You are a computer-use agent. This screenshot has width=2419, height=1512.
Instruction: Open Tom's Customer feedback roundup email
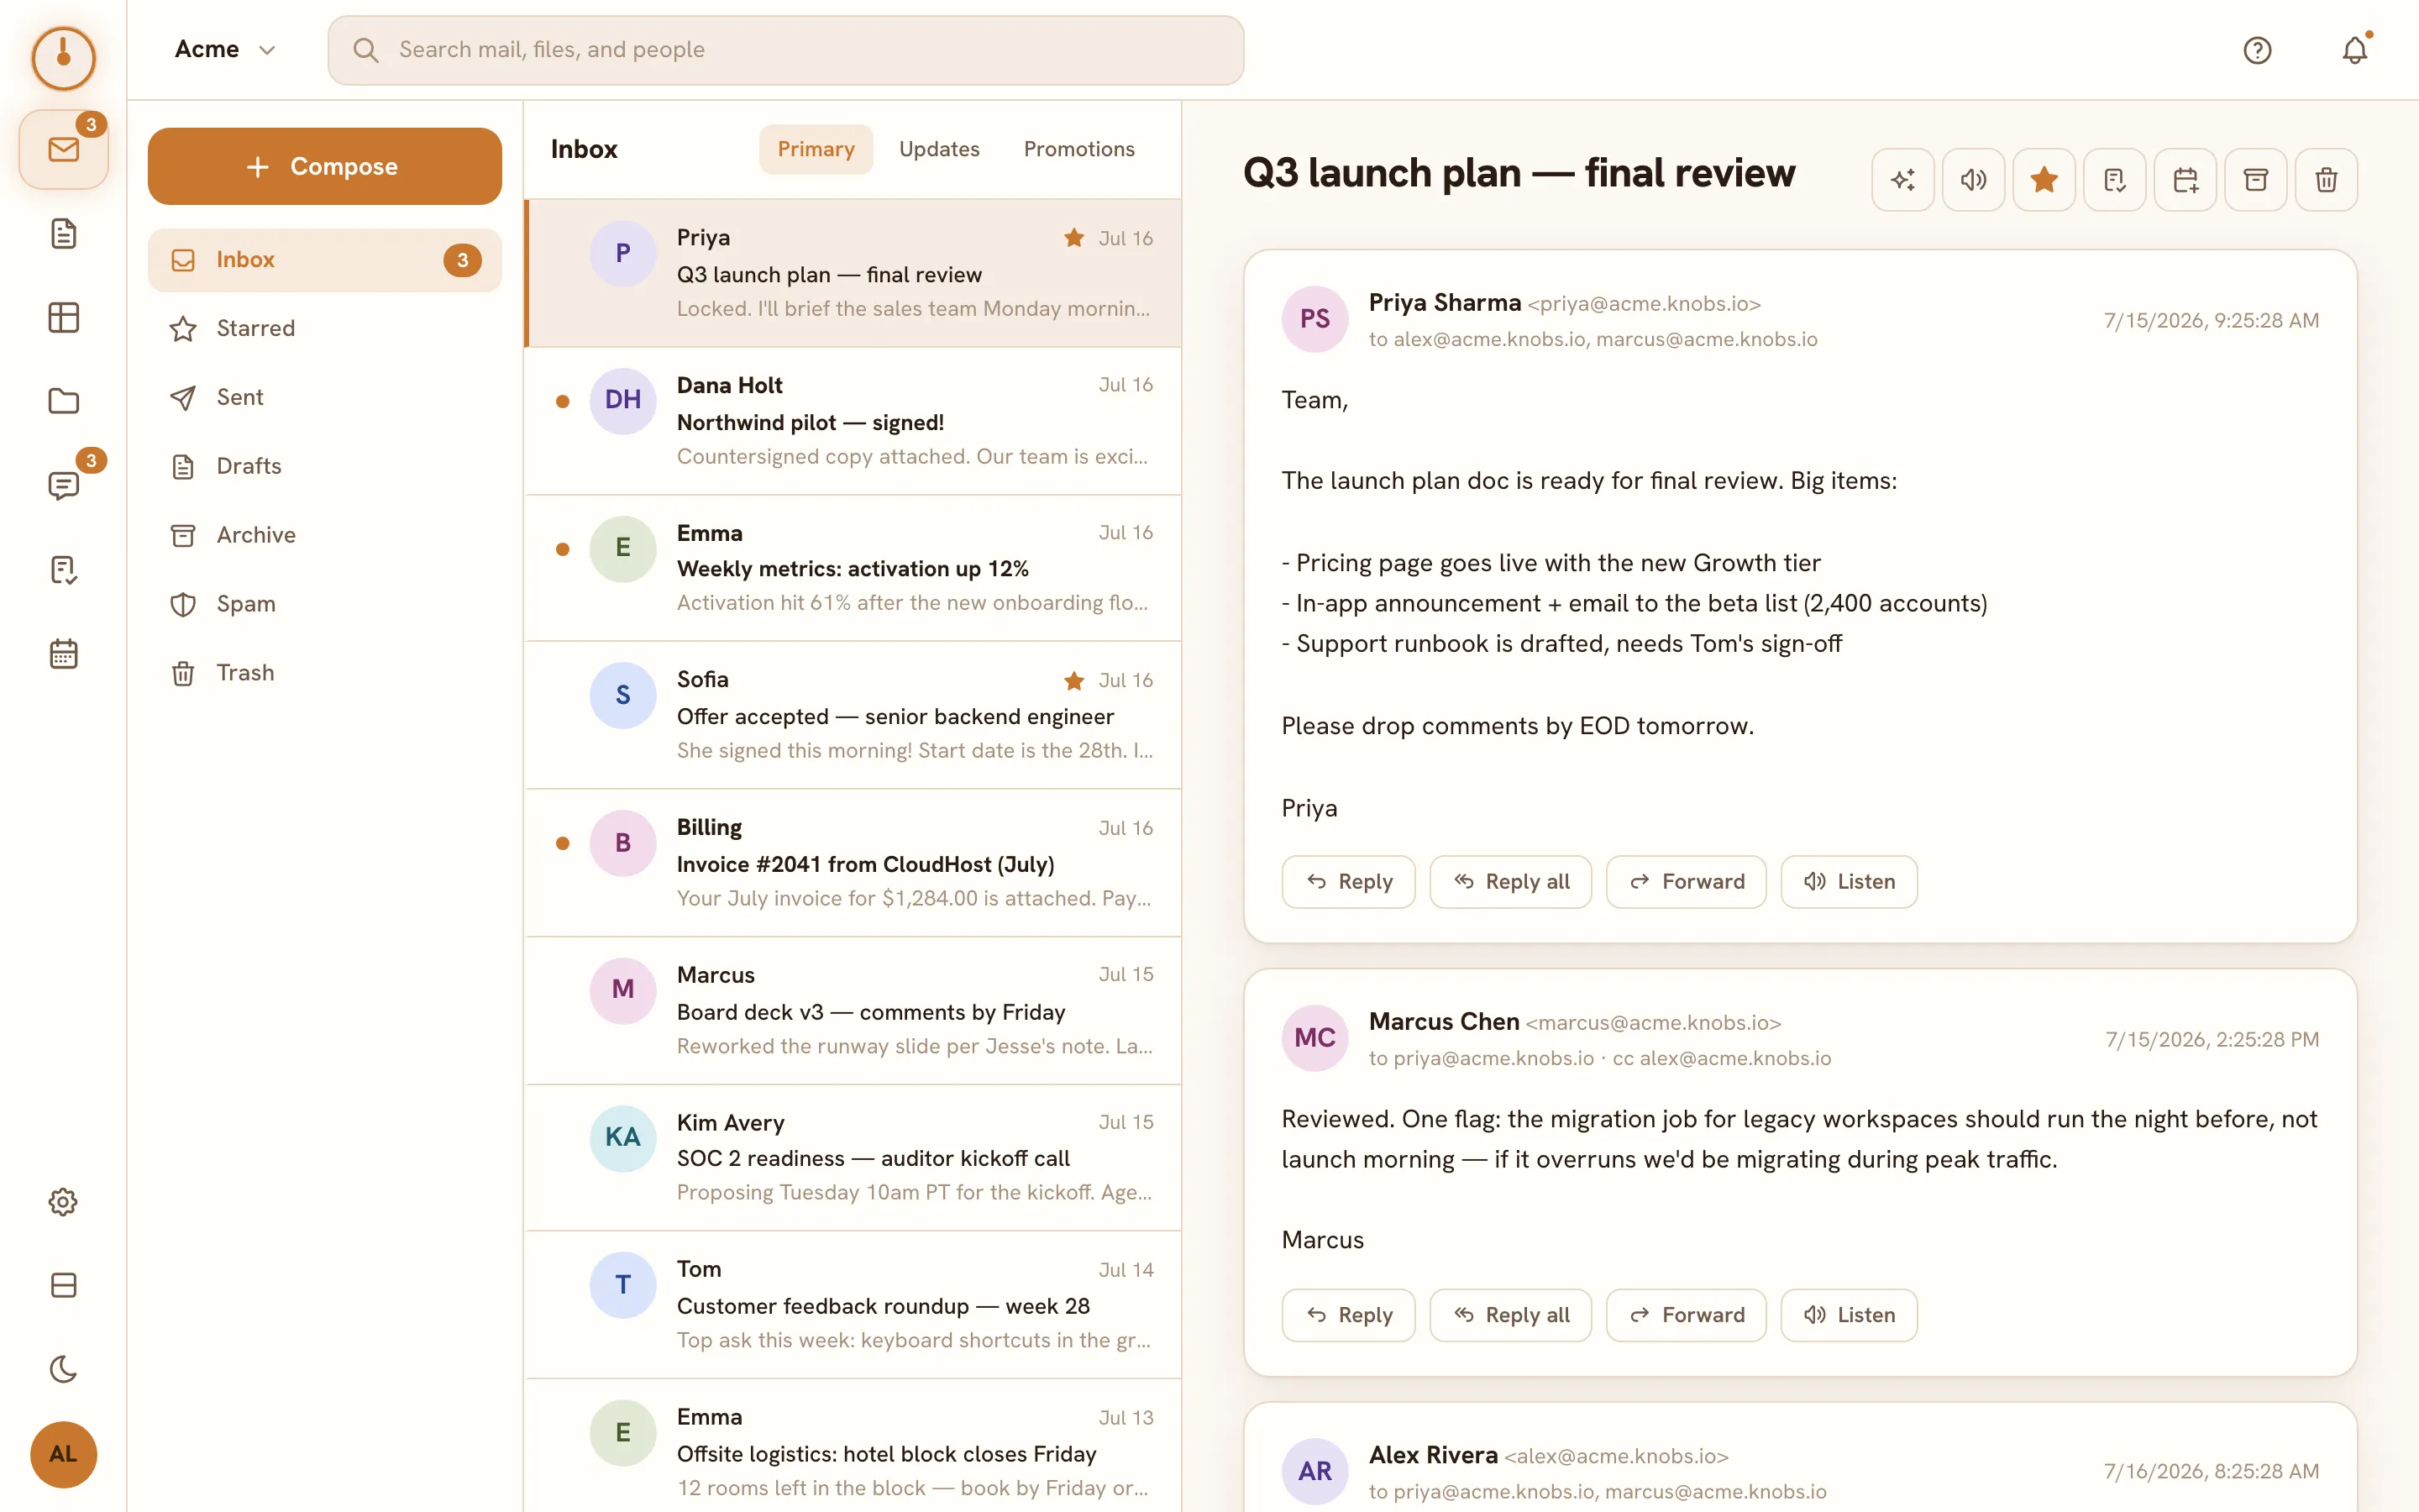pos(853,1305)
